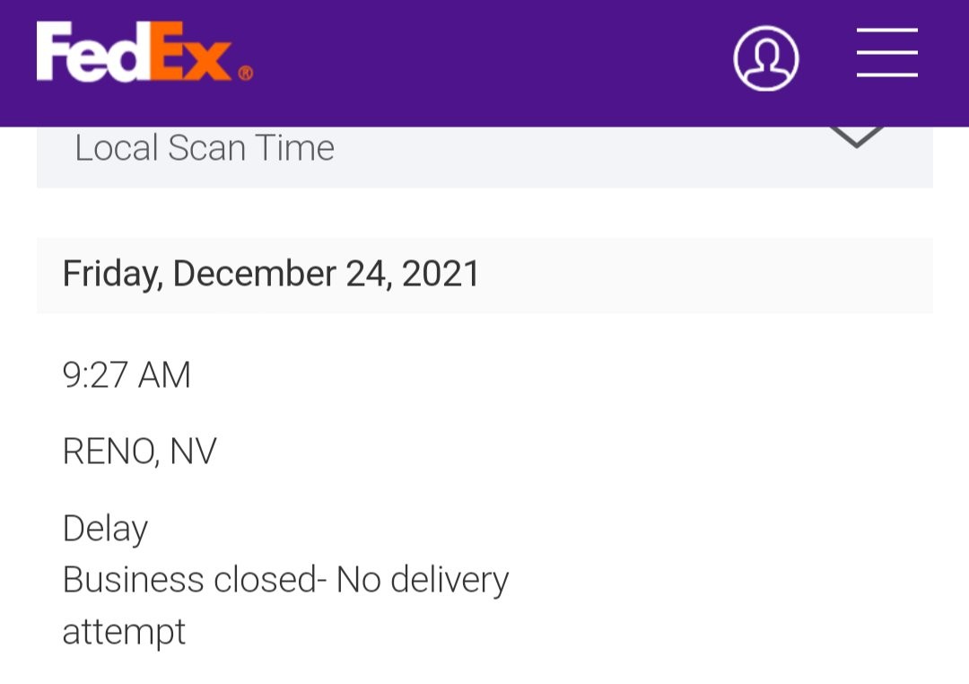This screenshot has height=684, width=969.
Task: Open the hamburger navigation menu
Action: coord(886,53)
